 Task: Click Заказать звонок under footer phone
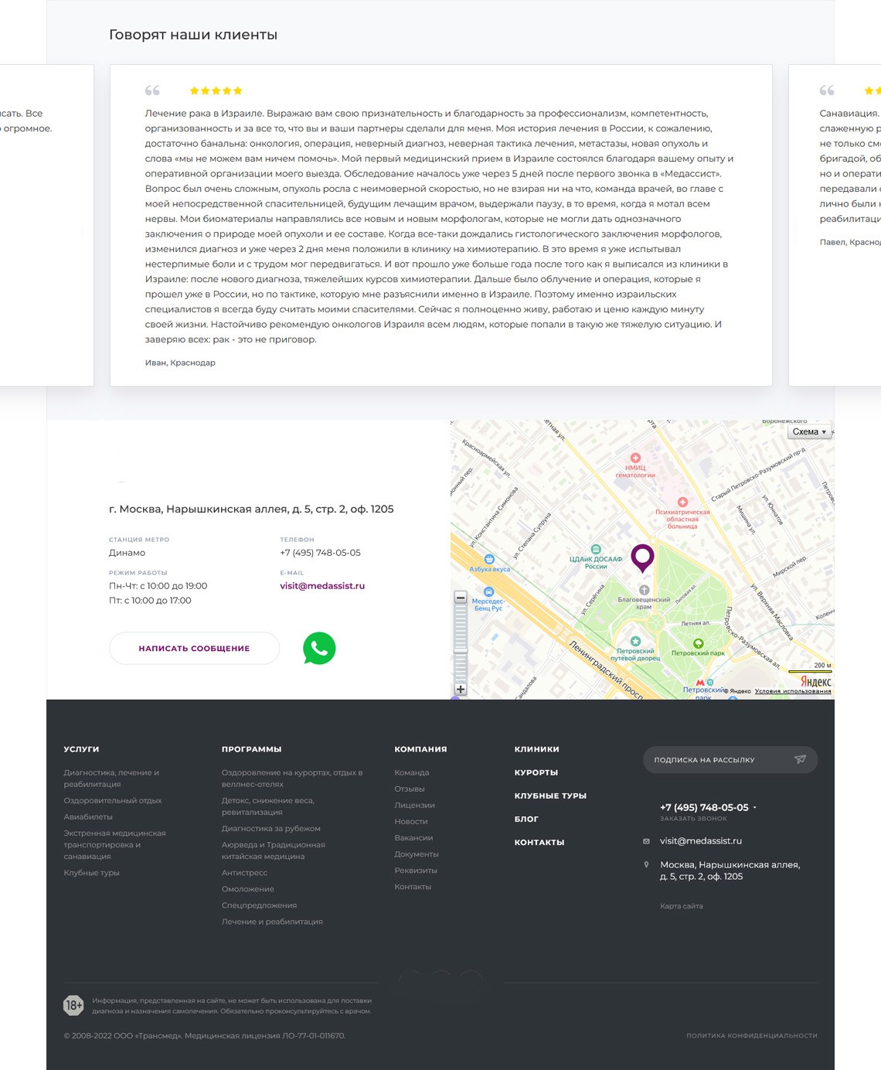point(693,818)
